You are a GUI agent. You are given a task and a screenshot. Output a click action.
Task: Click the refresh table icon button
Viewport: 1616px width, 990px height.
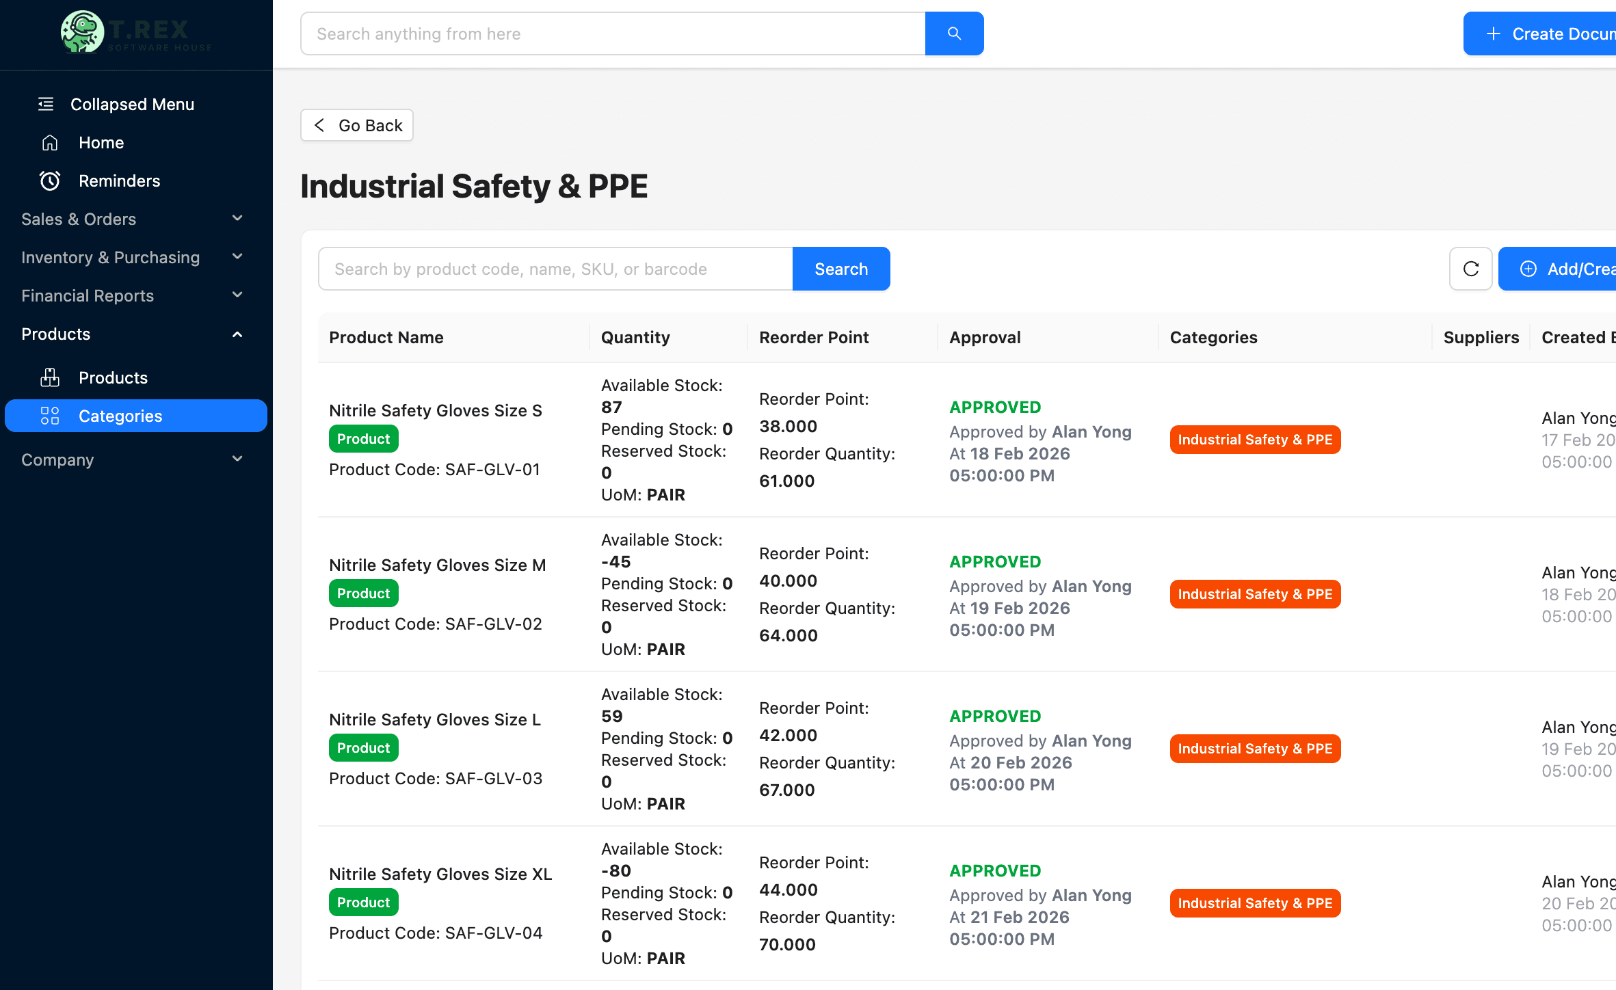[1470, 269]
